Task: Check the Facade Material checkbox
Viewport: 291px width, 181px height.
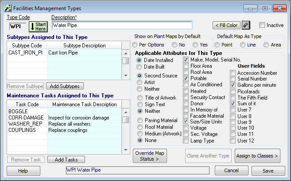Action: [x=186, y=116]
